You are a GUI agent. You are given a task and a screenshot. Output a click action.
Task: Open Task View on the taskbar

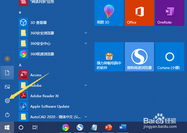[35, 127]
